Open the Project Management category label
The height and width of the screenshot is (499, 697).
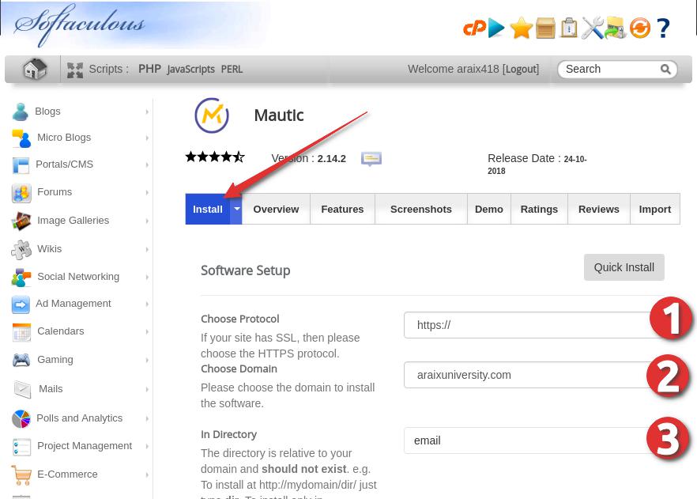(85, 446)
